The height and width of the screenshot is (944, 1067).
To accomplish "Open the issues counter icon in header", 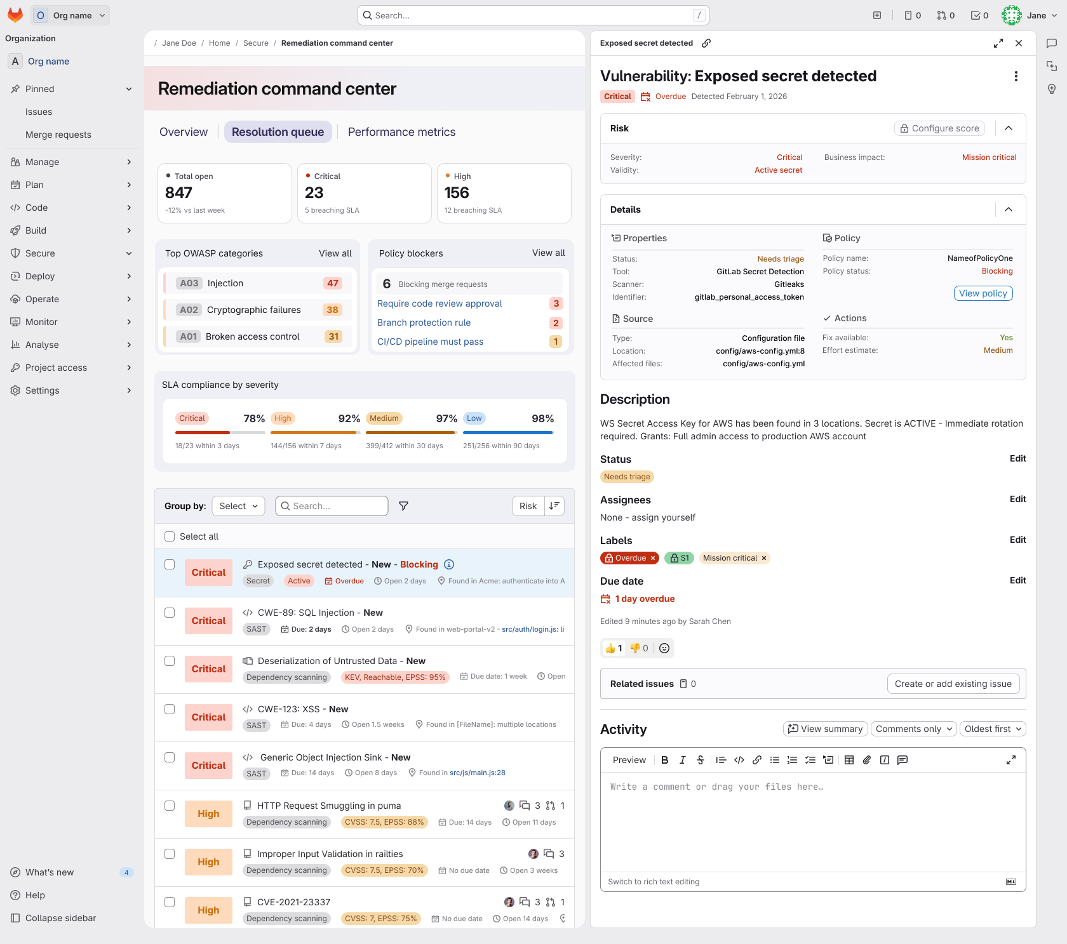I will click(913, 15).
